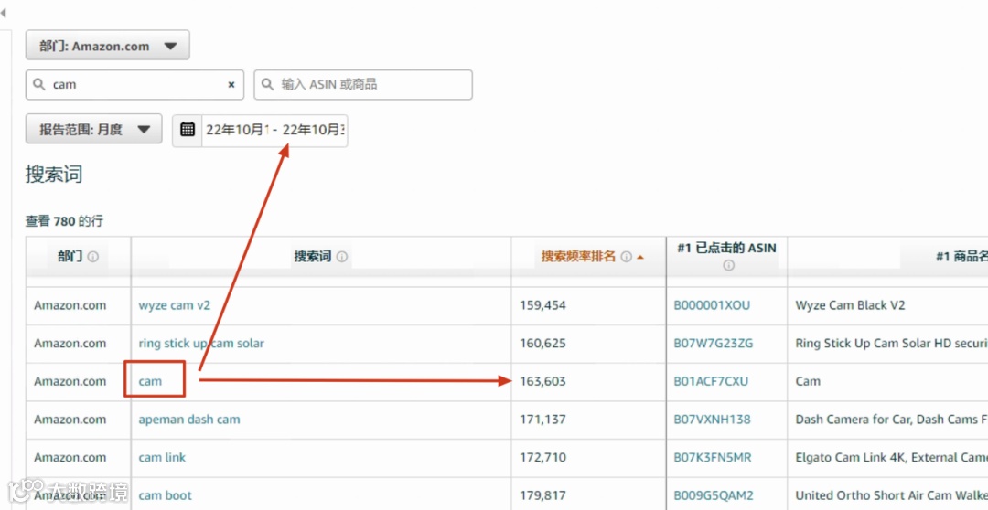Open ASIN B000001XOU link
The width and height of the screenshot is (988, 510).
(712, 305)
